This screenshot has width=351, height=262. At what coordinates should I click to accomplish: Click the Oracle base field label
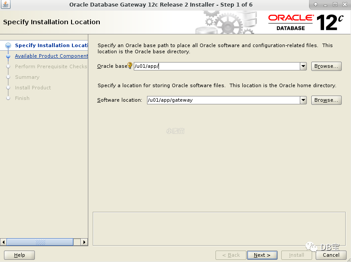pyautogui.click(x=112, y=66)
